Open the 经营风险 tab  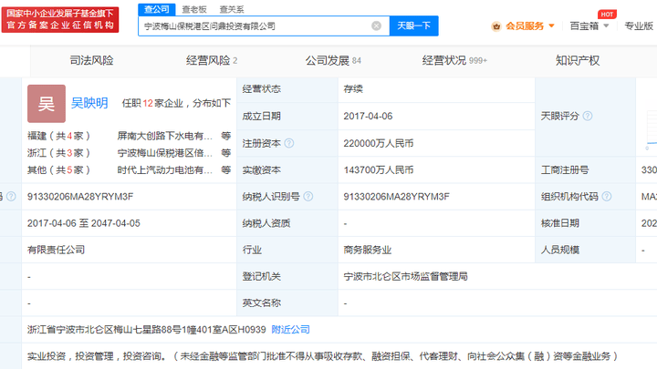pyautogui.click(x=212, y=61)
